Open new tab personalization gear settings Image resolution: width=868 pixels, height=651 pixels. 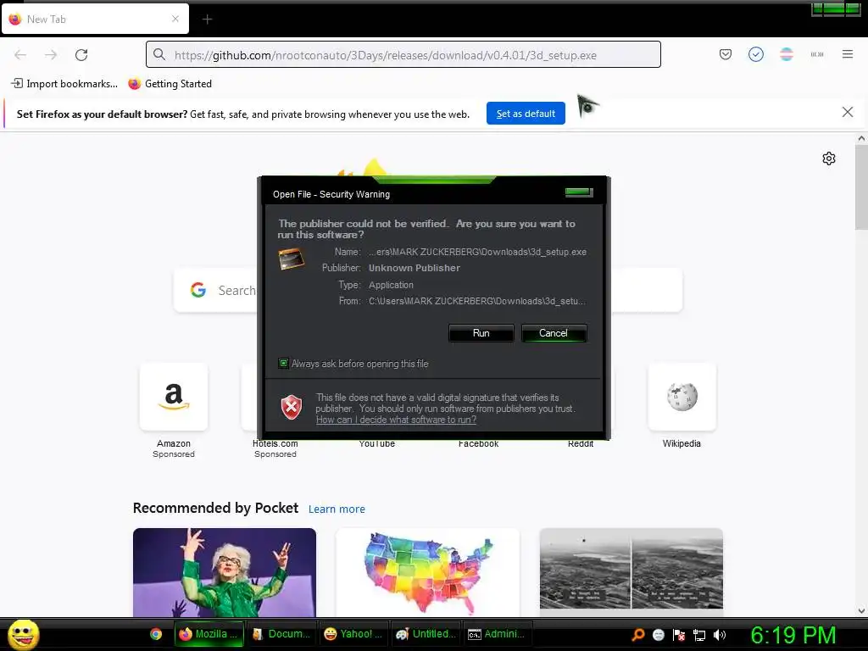coord(829,159)
